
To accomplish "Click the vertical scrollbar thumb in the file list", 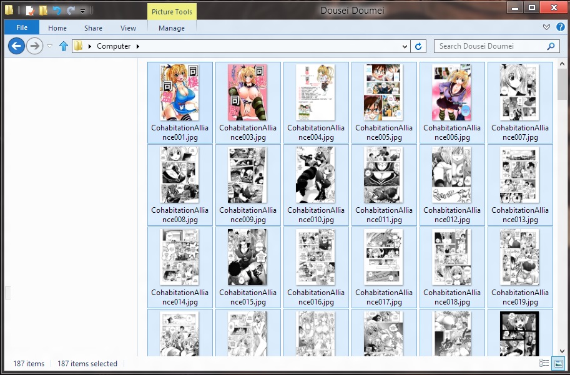I will tap(562, 84).
